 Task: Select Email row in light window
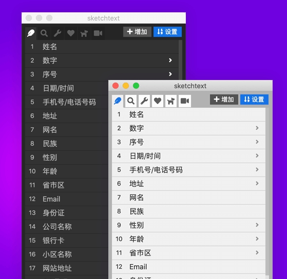[x=188, y=267]
